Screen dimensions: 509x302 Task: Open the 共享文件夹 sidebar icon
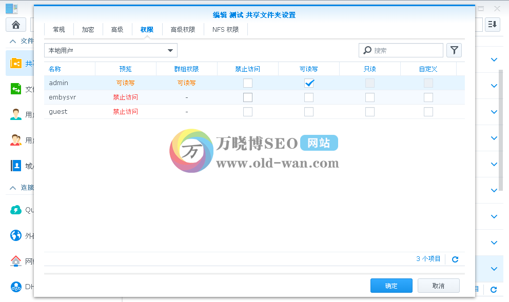coord(16,63)
